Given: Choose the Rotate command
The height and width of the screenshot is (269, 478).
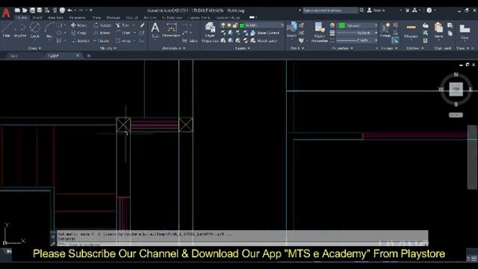Looking at the screenshot, I should click(x=102, y=25).
